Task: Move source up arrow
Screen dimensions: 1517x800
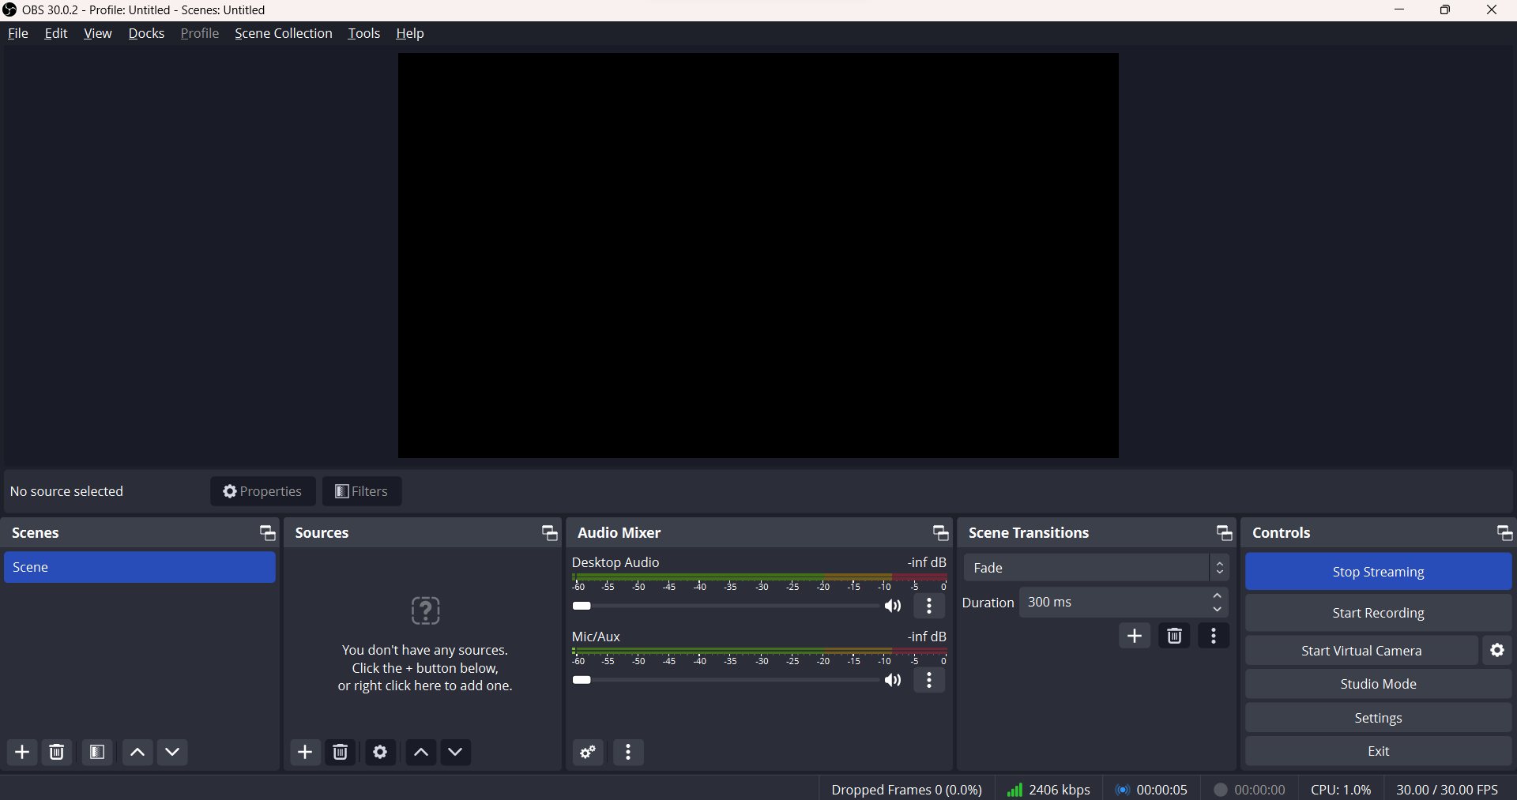Action: pyautogui.click(x=421, y=752)
